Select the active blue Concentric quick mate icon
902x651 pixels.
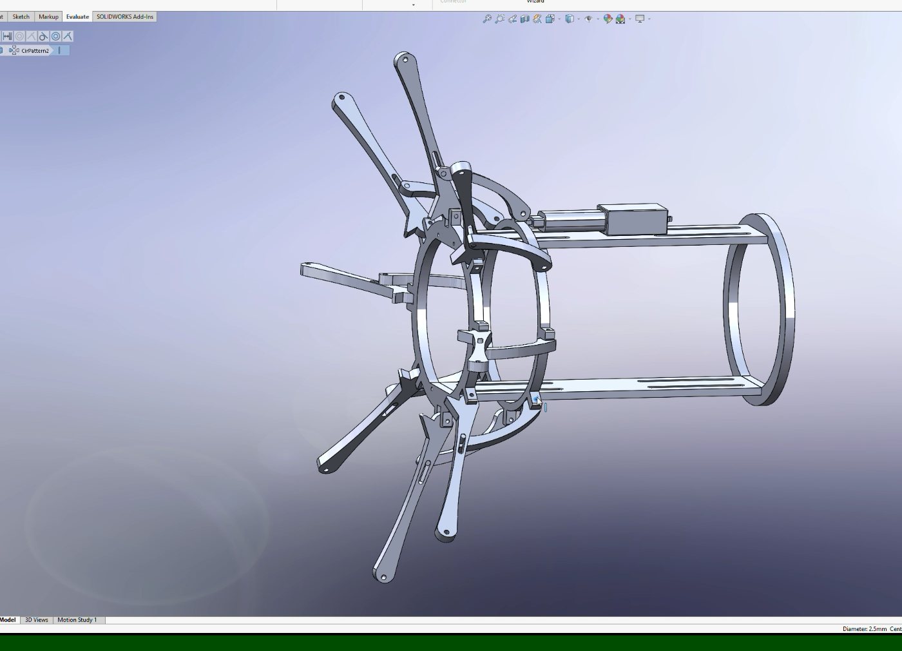pos(55,36)
